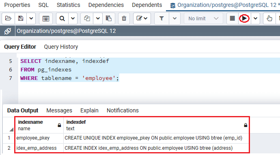Click the Explain hand-pointer icon
The image size is (280, 155).
pyautogui.click(x=269, y=18)
